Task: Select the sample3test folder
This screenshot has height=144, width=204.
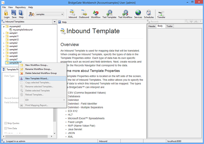Action: click(x=13, y=63)
